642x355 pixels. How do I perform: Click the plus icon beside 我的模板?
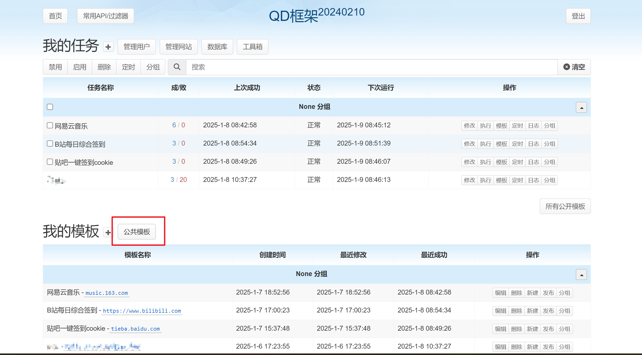[108, 232]
